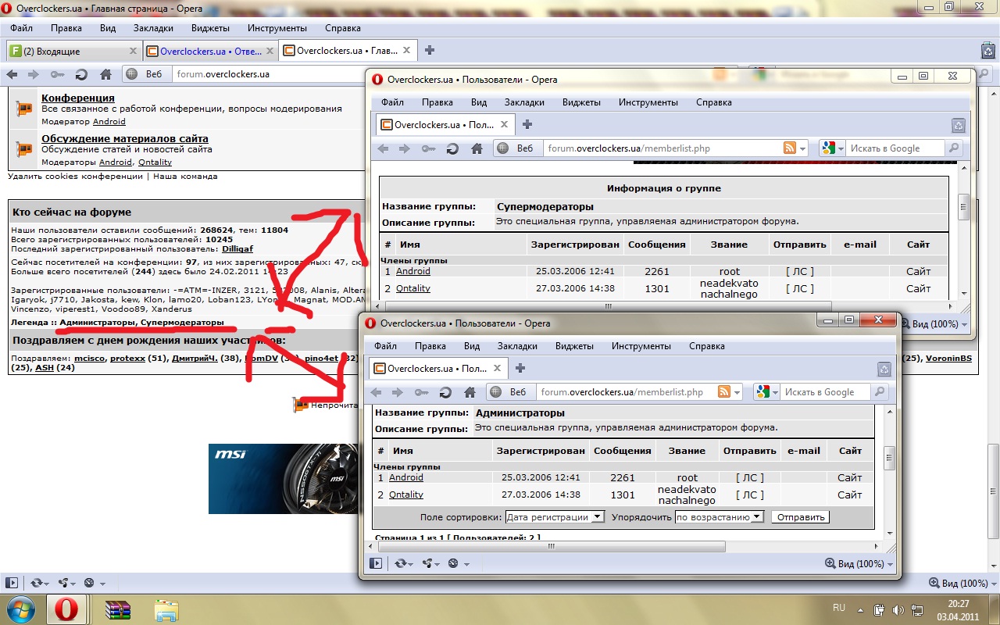Open closed tabs trash in Главная страница window
1000x625 pixels.
(x=987, y=51)
